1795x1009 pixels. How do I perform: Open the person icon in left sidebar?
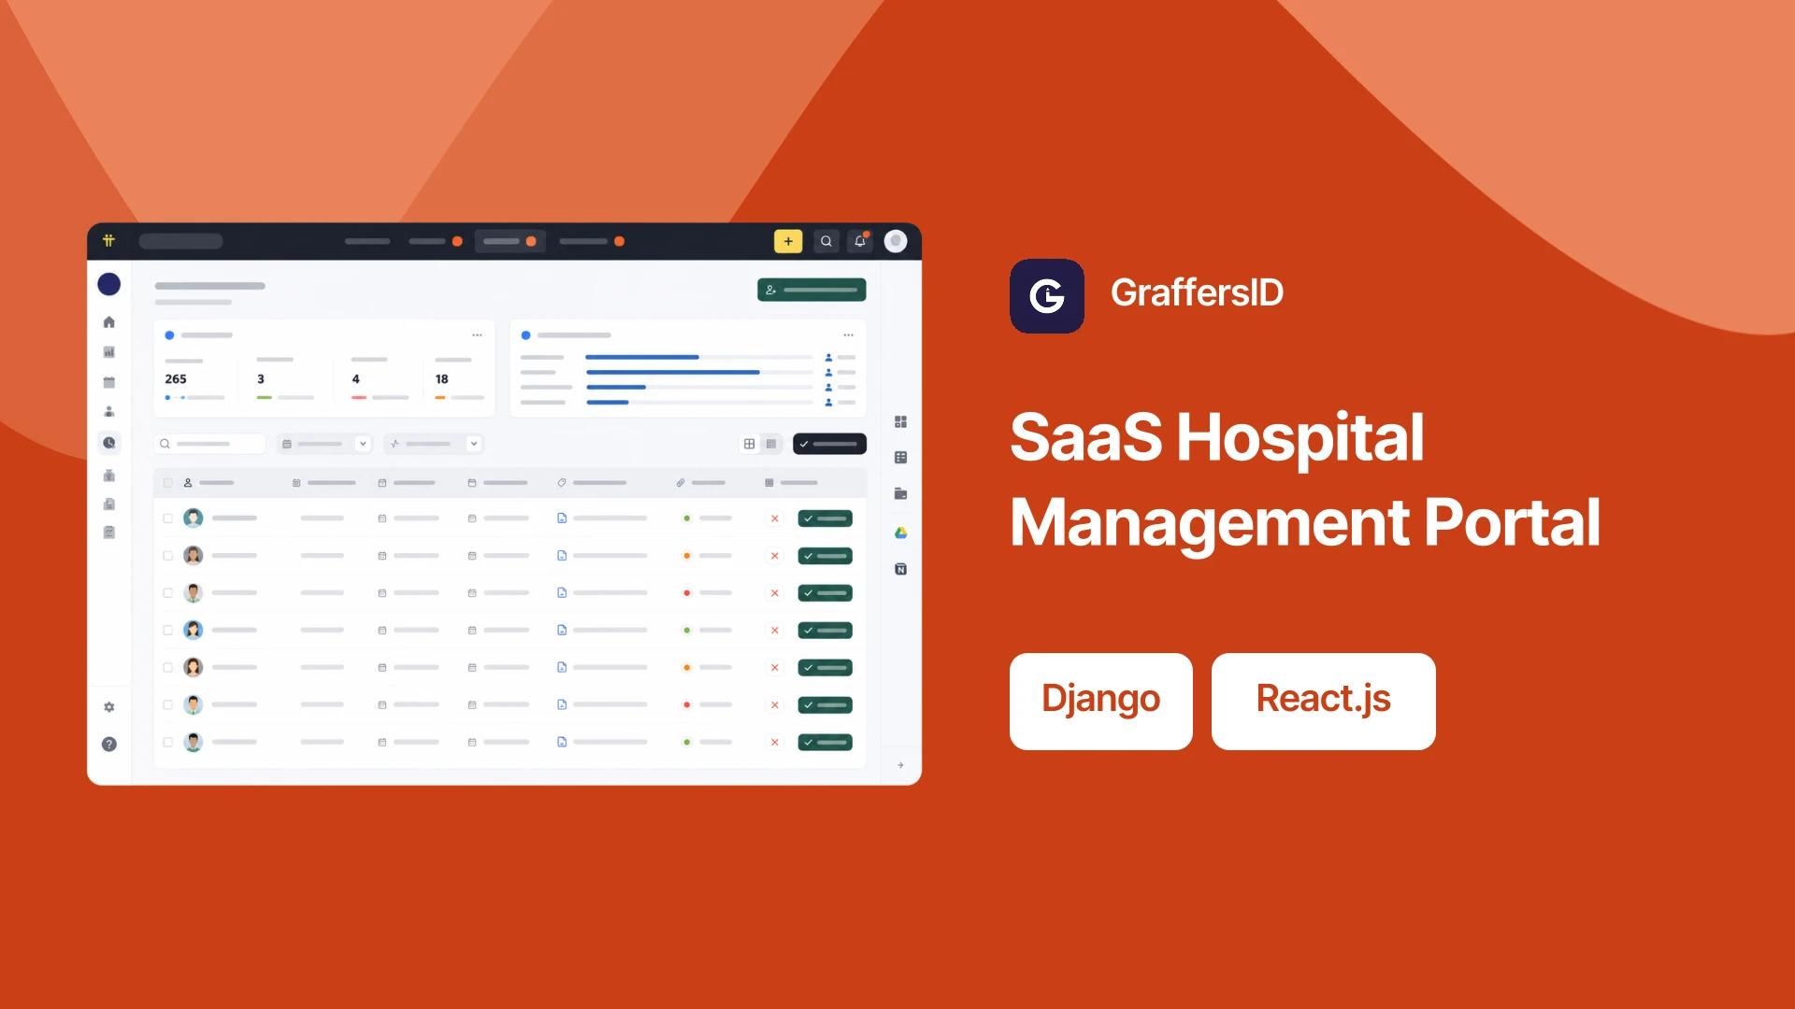pyautogui.click(x=109, y=412)
